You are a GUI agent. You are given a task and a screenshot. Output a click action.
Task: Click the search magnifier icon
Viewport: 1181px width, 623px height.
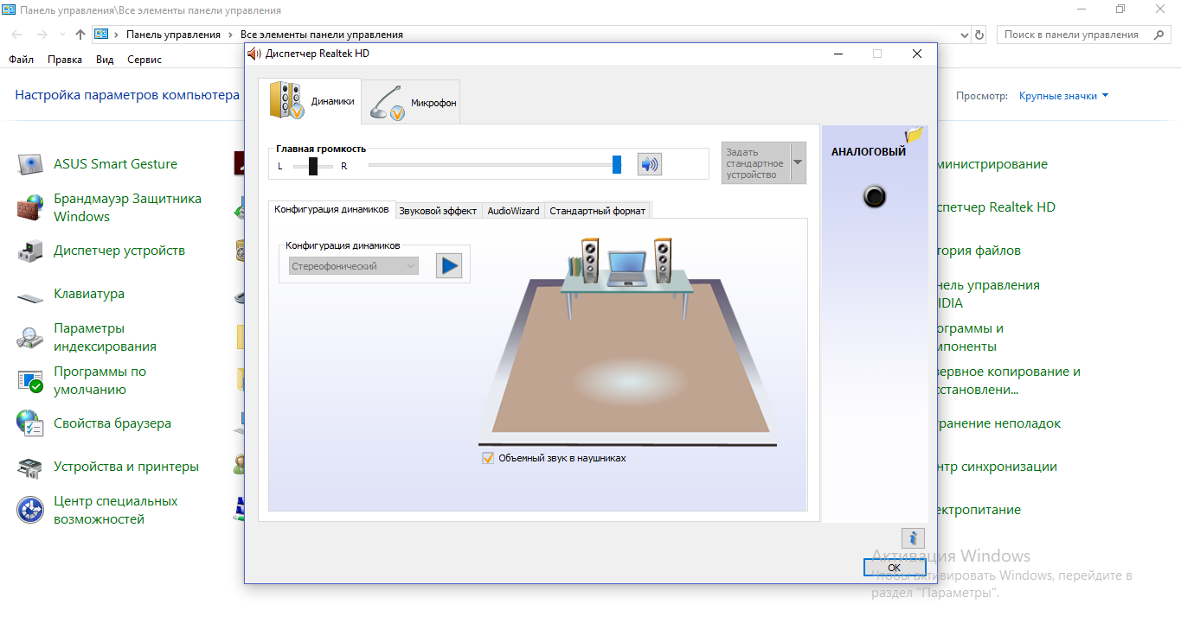point(1159,35)
